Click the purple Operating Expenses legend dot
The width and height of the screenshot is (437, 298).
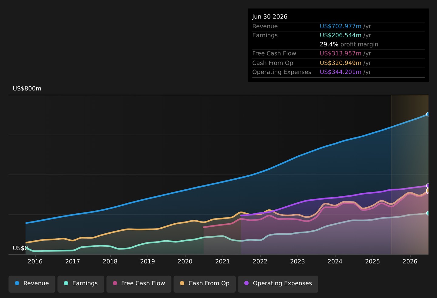[x=246, y=283]
